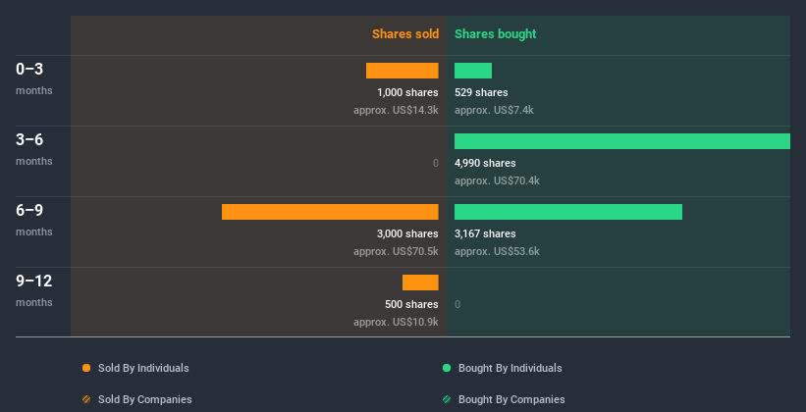Image resolution: width=806 pixels, height=412 pixels.
Task: Click the 3,000 shares value
Action: [407, 233]
